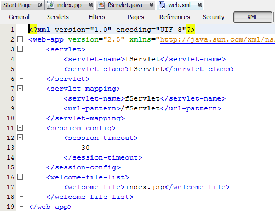Click the closing </welcome-file-list> tag

[90, 197]
